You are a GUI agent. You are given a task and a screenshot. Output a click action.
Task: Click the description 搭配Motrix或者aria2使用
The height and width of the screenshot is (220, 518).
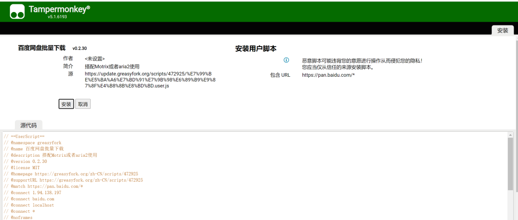(112, 67)
